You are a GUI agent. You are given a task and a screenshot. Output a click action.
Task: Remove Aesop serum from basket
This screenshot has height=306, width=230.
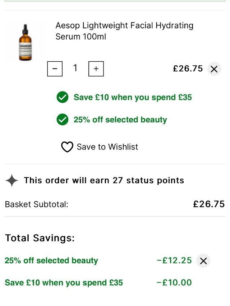[214, 69]
